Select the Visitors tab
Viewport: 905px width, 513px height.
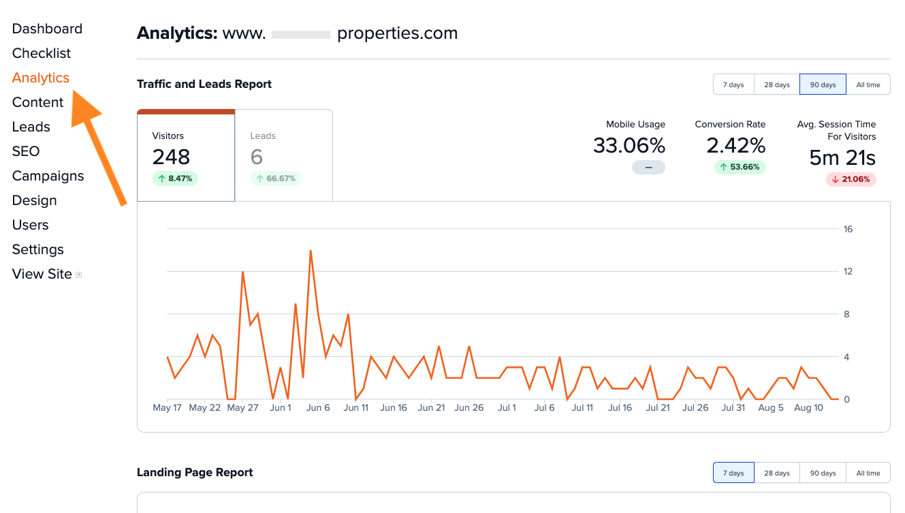185,155
